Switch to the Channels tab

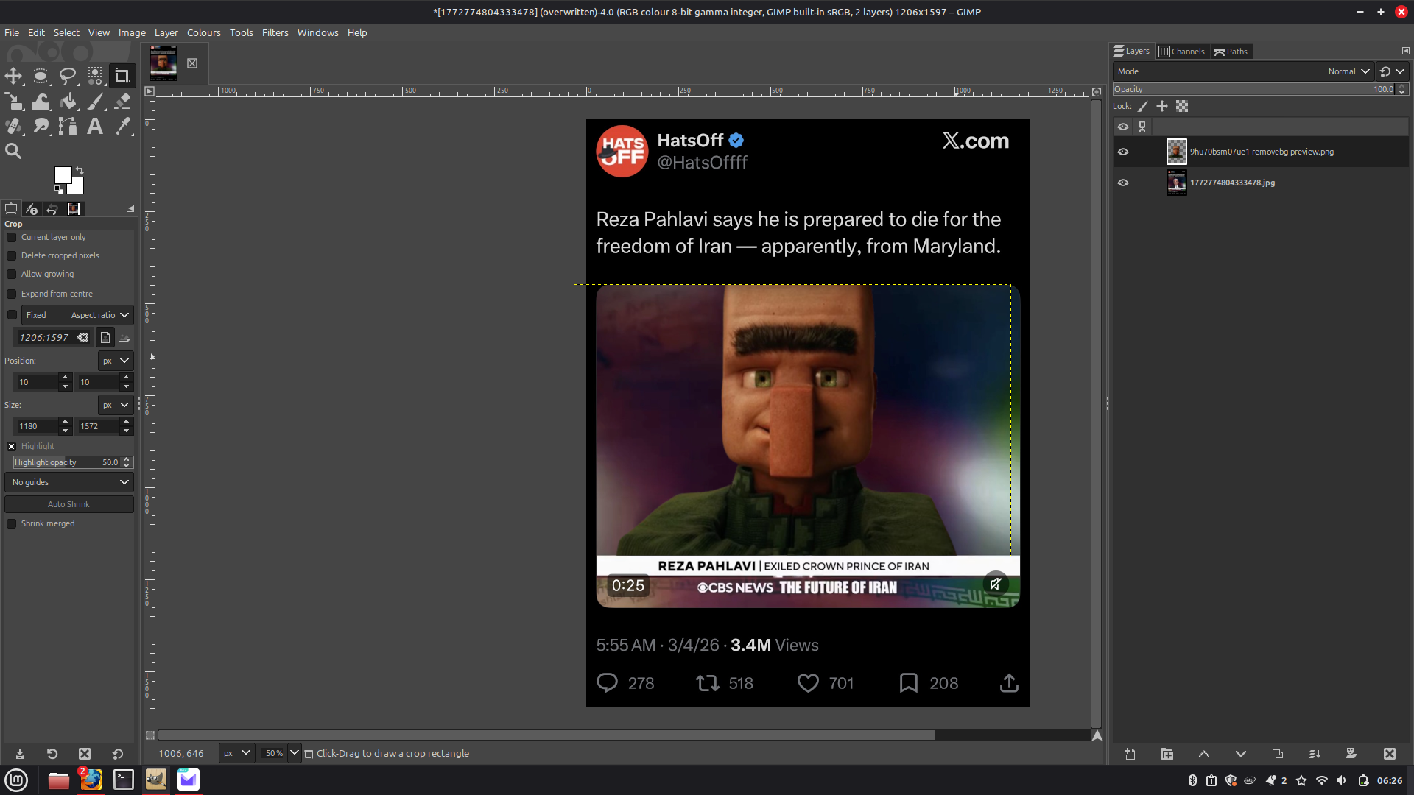(1181, 52)
